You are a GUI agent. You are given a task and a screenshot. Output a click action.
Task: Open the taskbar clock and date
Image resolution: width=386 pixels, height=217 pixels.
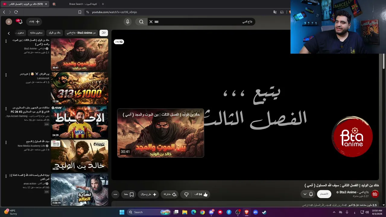[x=377, y=212]
